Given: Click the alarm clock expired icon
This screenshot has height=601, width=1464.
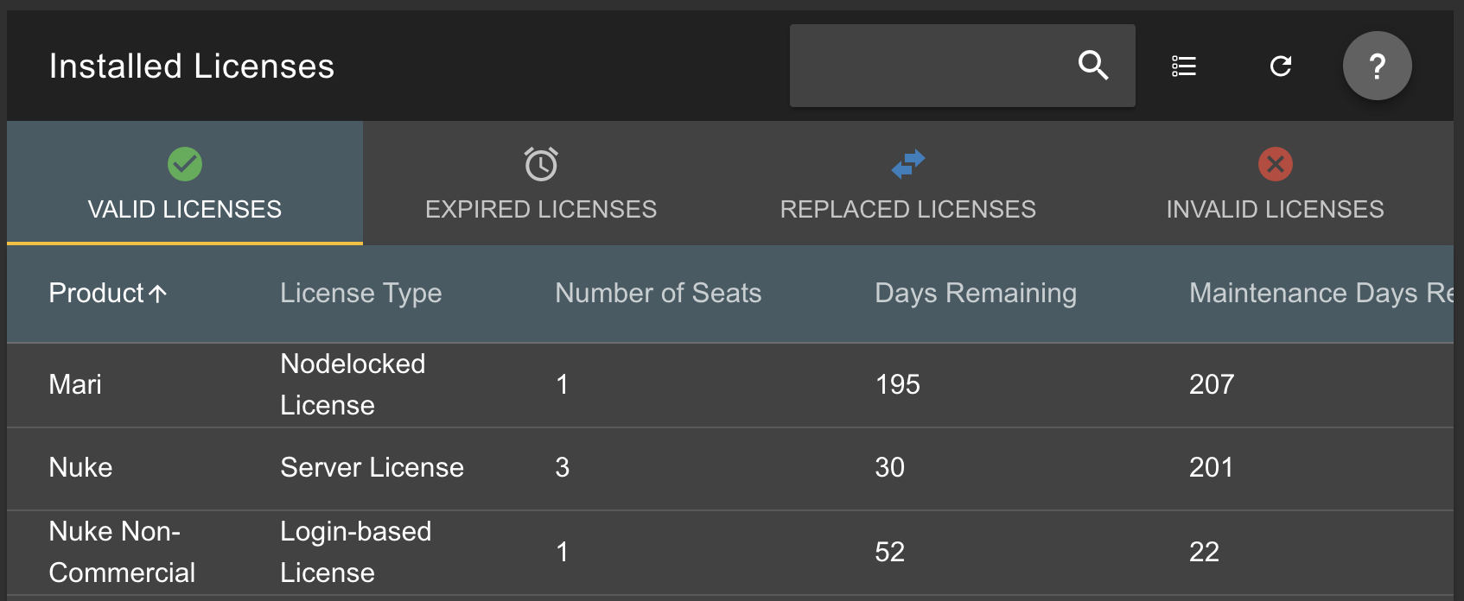Looking at the screenshot, I should (x=541, y=164).
